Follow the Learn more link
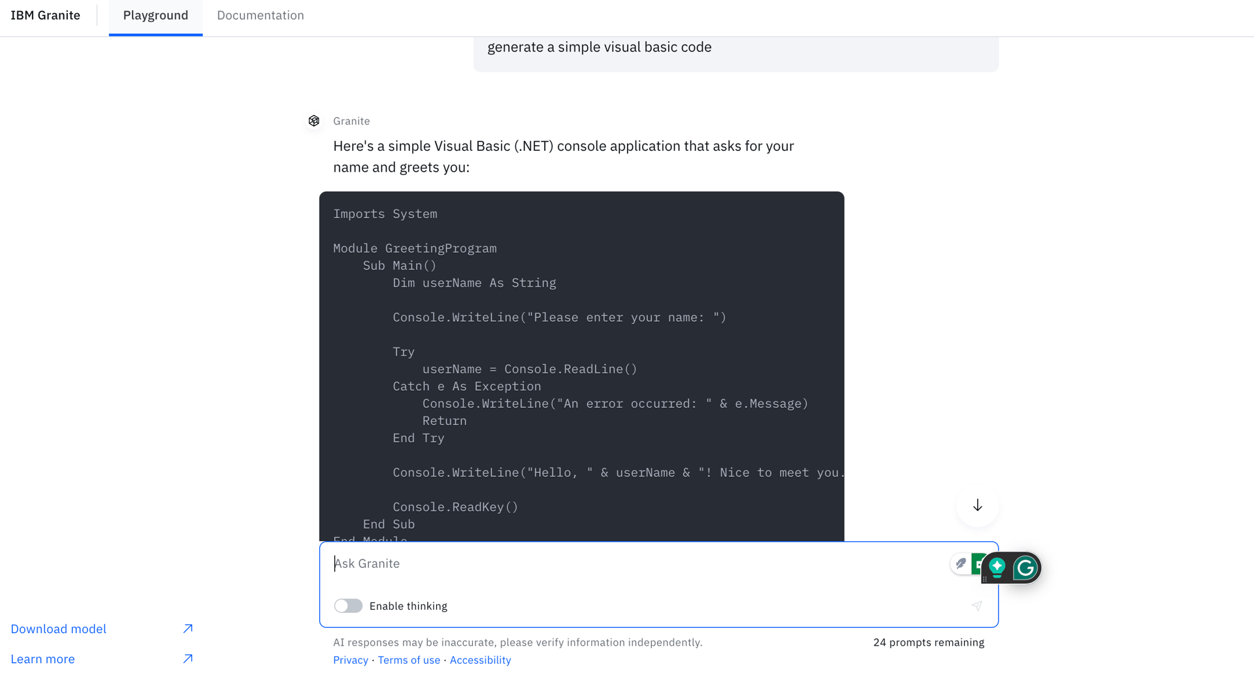This screenshot has width=1254, height=688. click(42, 659)
